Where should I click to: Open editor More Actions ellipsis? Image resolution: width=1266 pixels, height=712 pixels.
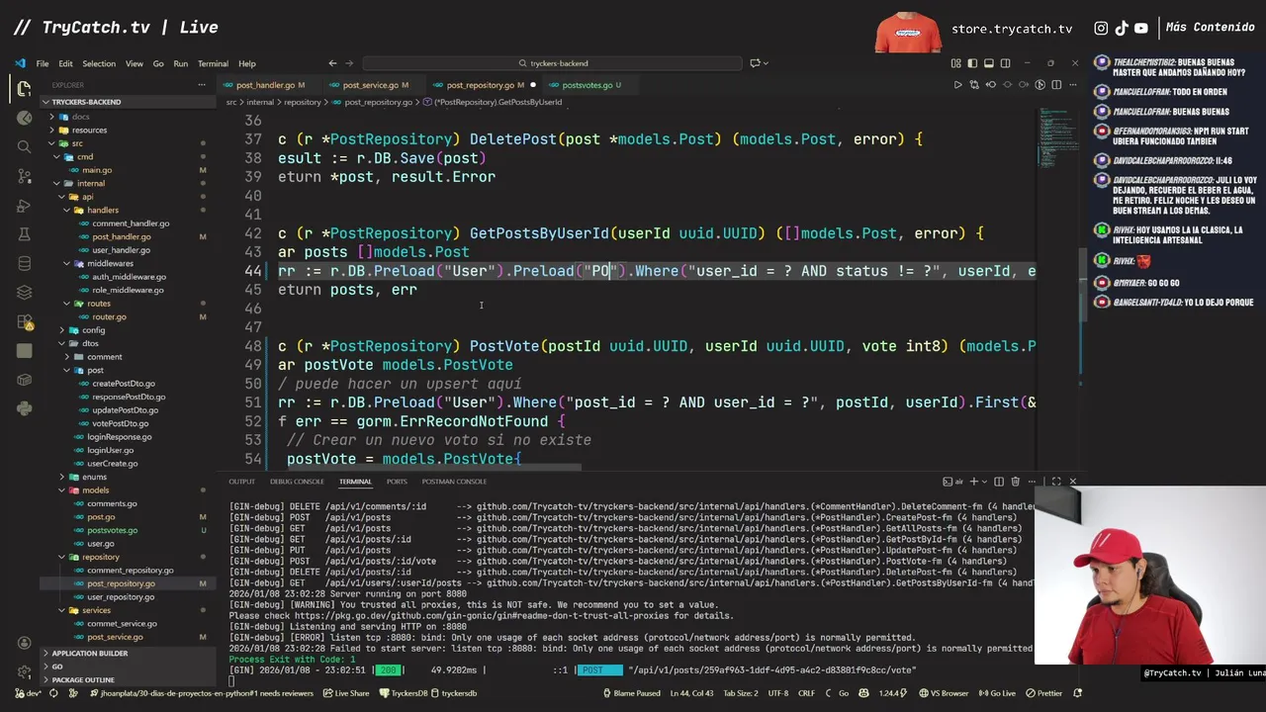click(1073, 85)
